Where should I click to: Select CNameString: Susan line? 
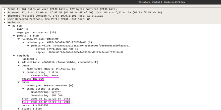click(x=45, y=76)
